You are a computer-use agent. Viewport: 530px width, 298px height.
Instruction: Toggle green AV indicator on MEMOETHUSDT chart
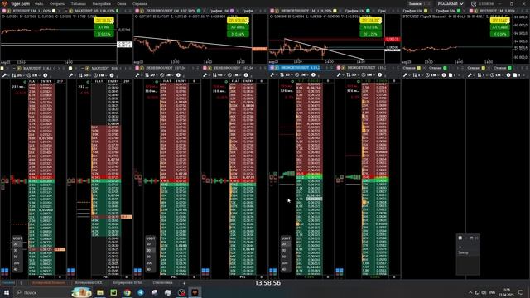coord(371,27)
